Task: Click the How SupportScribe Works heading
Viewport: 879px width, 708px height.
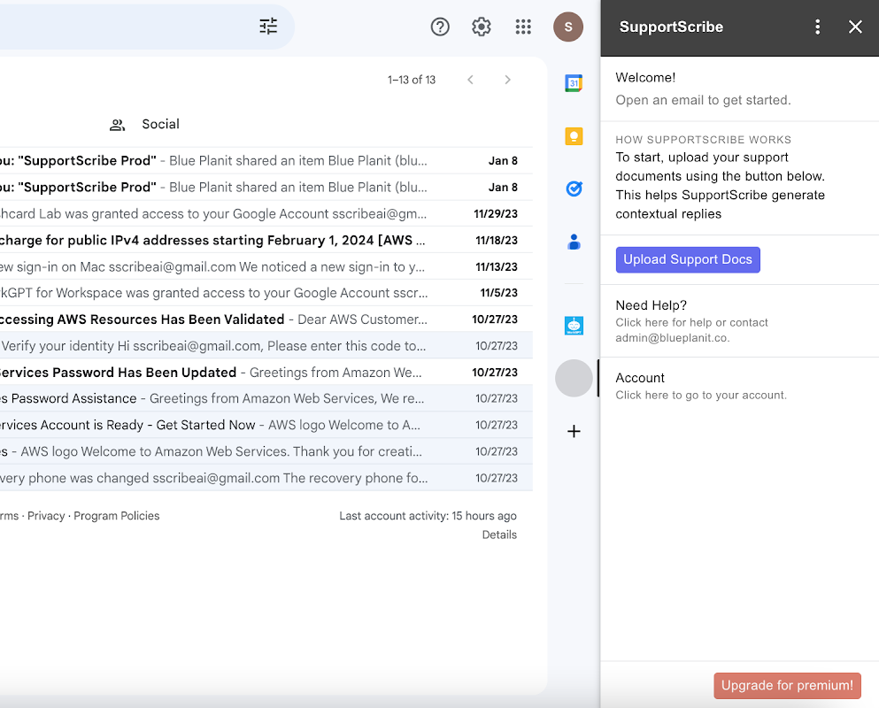Action: 703,140
